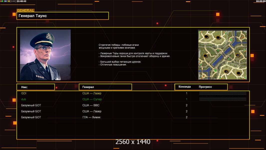Click start position marker 1 on the minimap
The image size is (266, 150).
(x=226, y=71)
